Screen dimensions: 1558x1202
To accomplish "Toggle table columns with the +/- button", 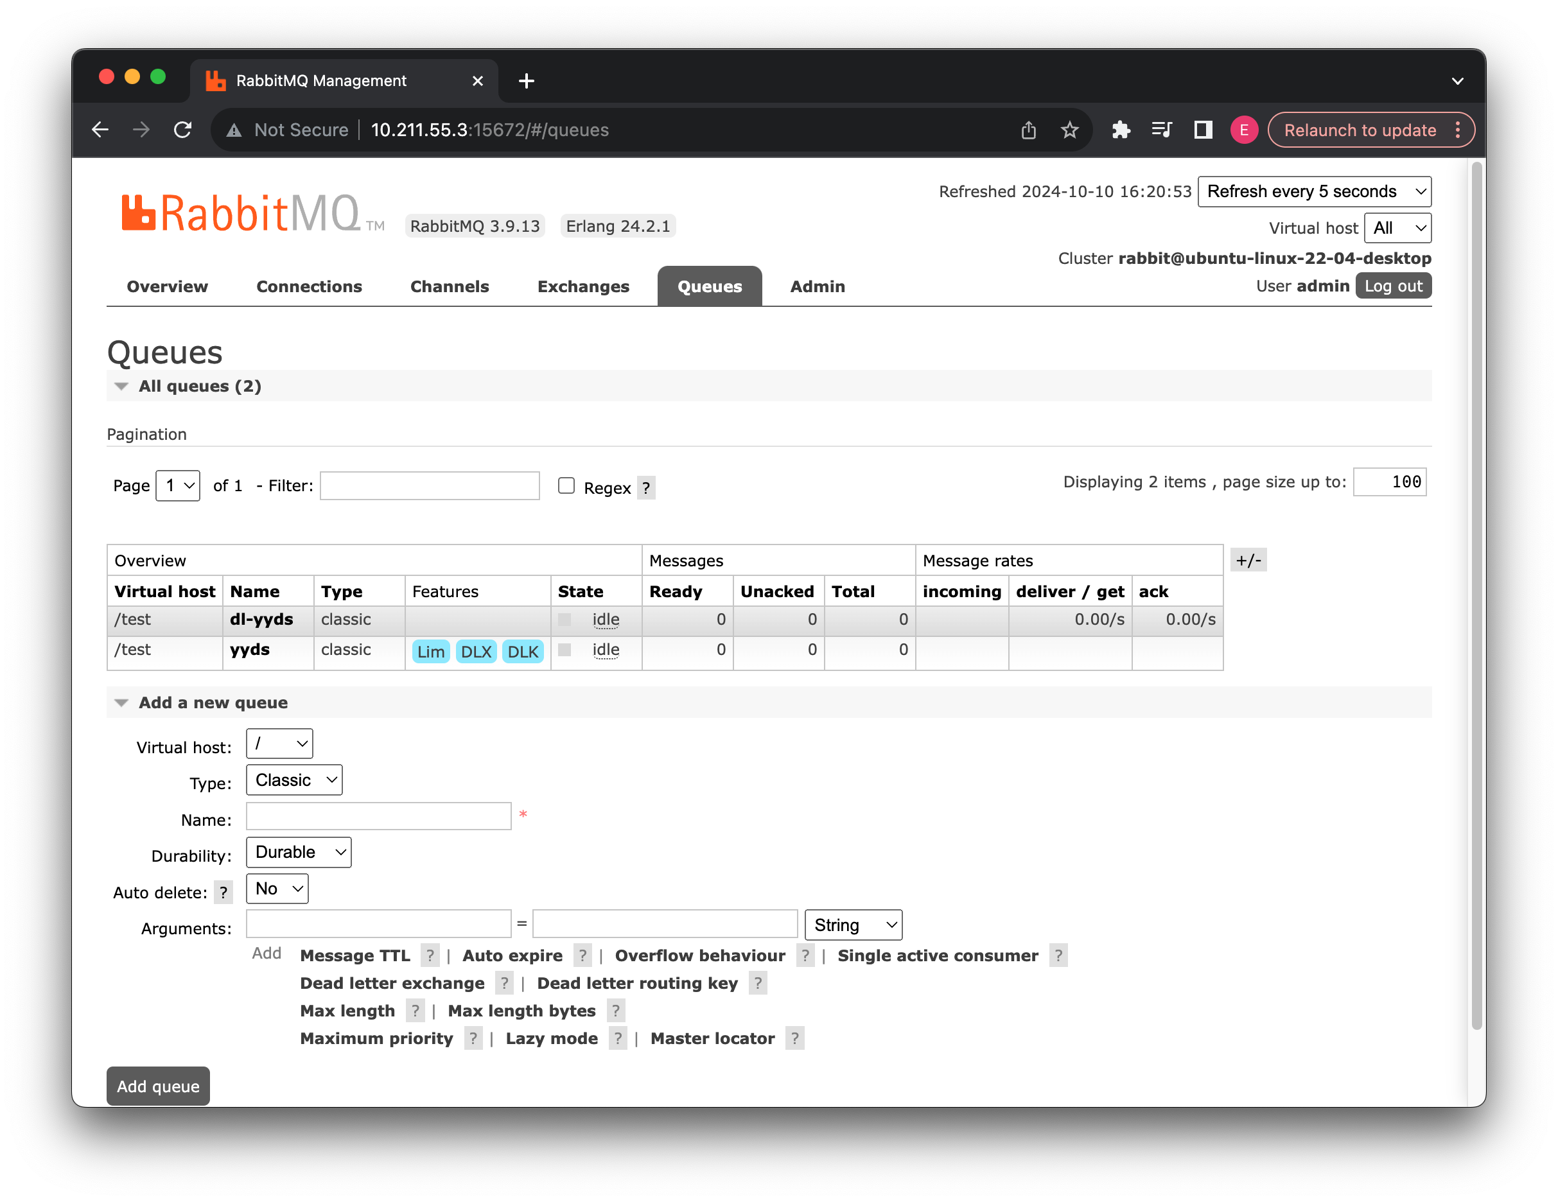I will pos(1248,561).
